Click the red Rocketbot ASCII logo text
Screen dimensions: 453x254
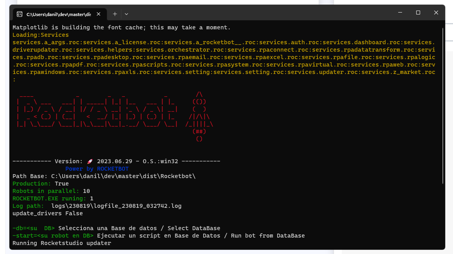97,111
